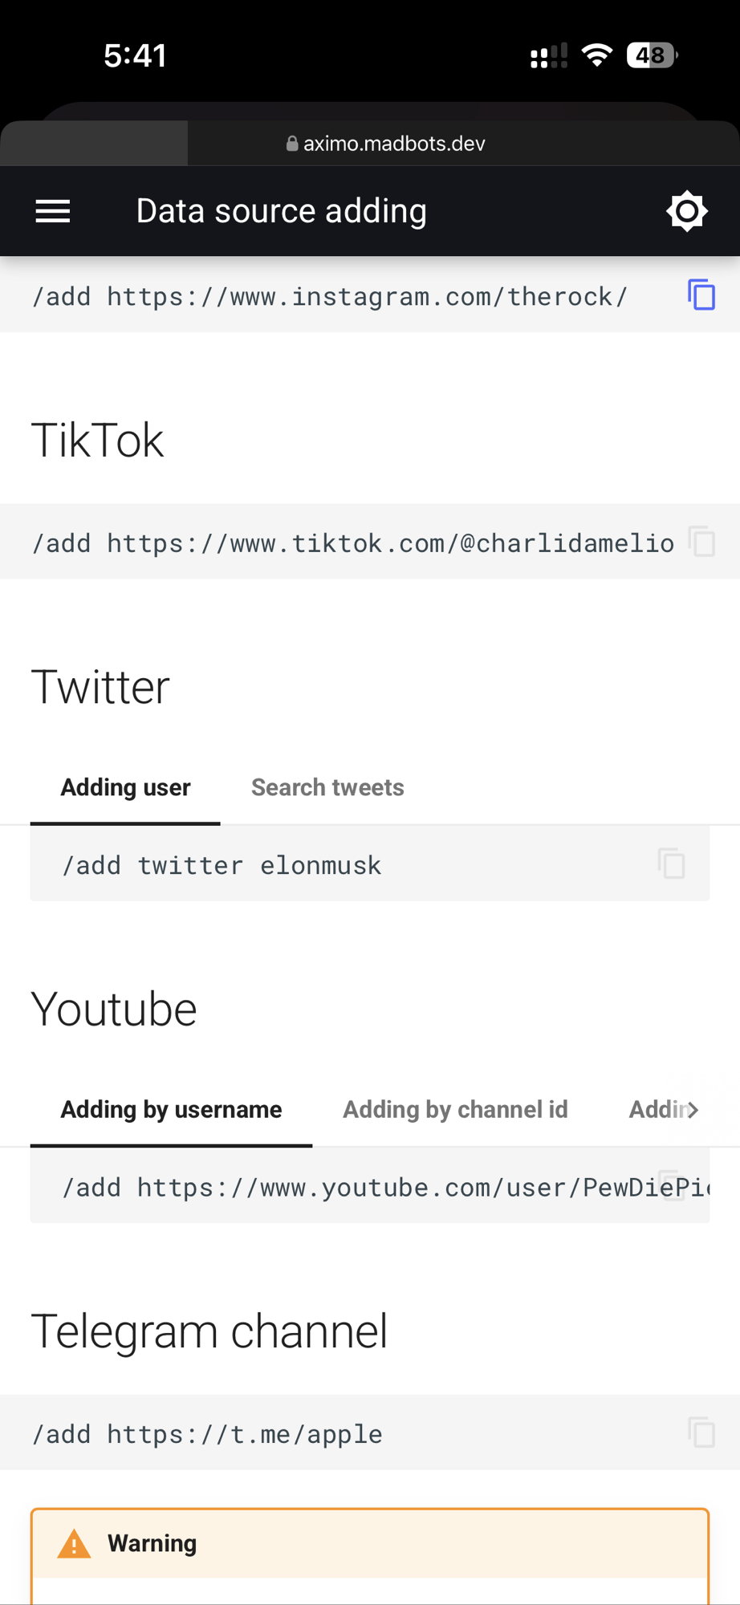740x1605 pixels.
Task: Tap the Data source adding page title
Action: pos(281,211)
